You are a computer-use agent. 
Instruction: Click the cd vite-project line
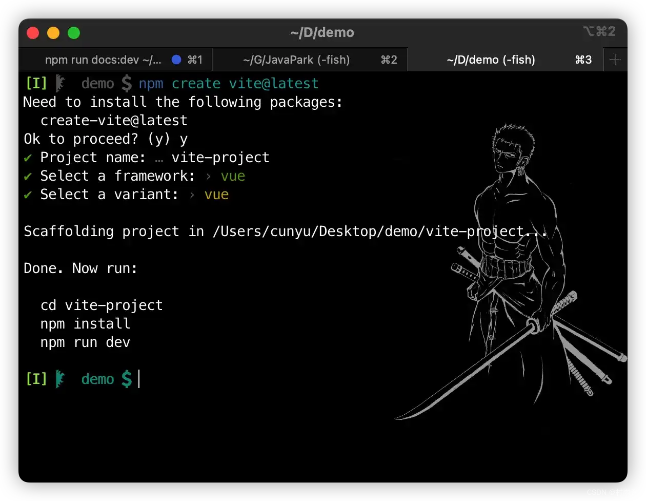click(102, 305)
